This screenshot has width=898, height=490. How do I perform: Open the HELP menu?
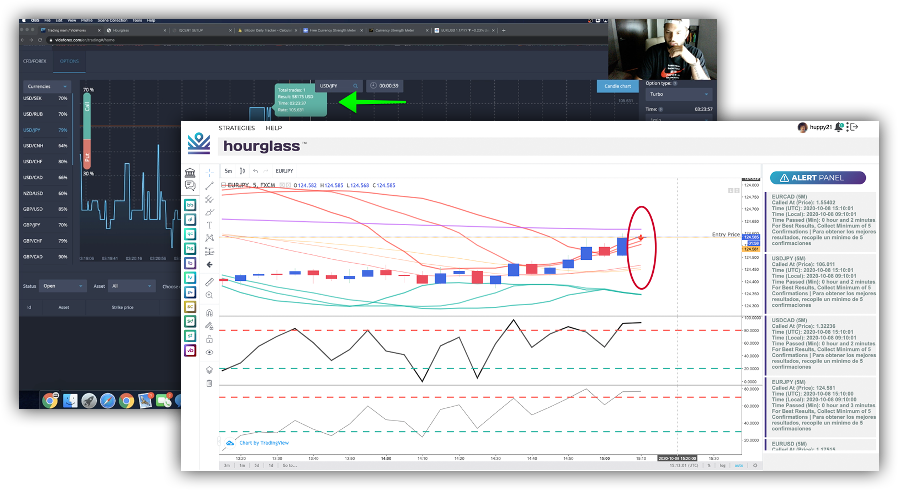pyautogui.click(x=274, y=128)
